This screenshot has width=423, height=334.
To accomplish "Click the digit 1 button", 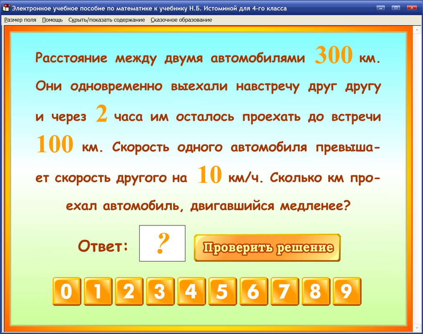I will 98,291.
